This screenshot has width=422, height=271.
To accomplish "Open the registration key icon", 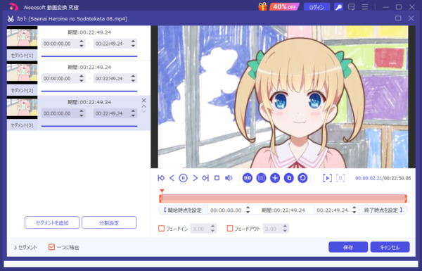I will pyautogui.click(x=338, y=7).
